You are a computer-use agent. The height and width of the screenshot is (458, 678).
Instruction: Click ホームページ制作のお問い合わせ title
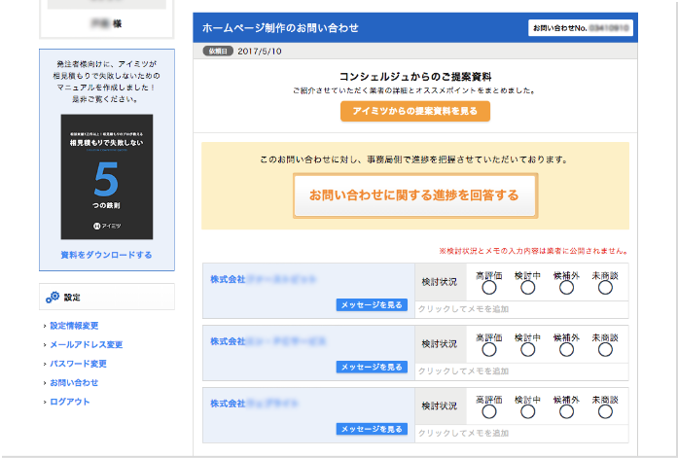point(280,28)
